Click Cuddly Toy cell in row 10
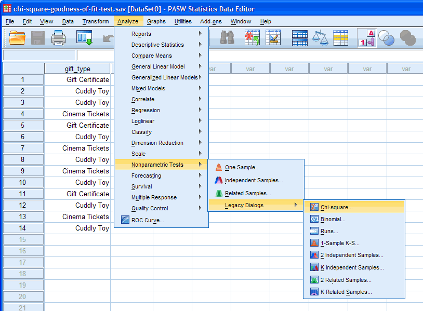This screenshot has height=311, width=423. tap(77, 182)
